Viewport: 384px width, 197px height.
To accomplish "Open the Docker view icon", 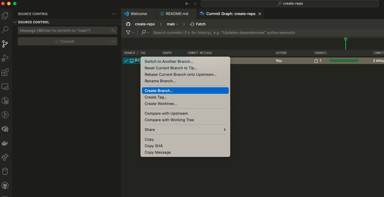I will coord(5,143).
